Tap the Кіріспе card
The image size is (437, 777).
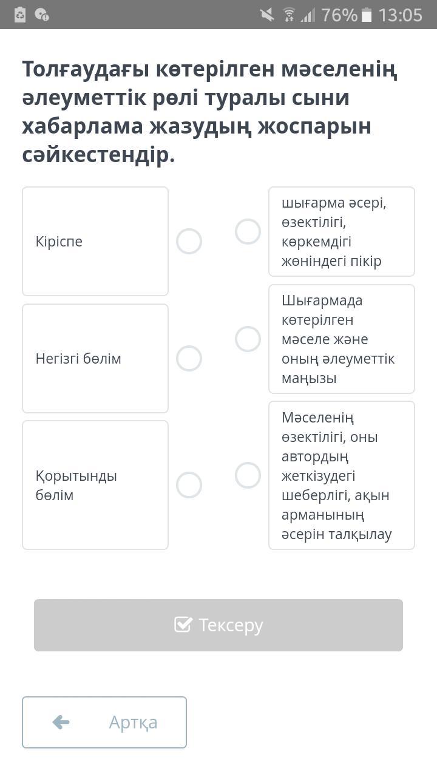coord(95,241)
